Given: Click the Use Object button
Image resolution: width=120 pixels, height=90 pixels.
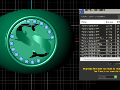Looking at the screenshot, I should tap(114, 64).
